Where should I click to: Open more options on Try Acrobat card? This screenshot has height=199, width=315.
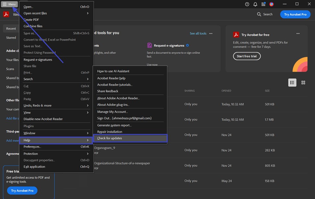[298, 34]
